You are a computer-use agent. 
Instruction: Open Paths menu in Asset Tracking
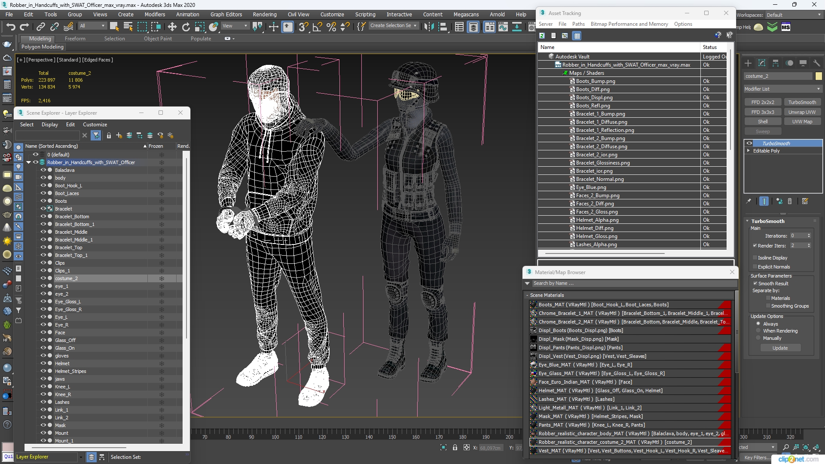[578, 24]
